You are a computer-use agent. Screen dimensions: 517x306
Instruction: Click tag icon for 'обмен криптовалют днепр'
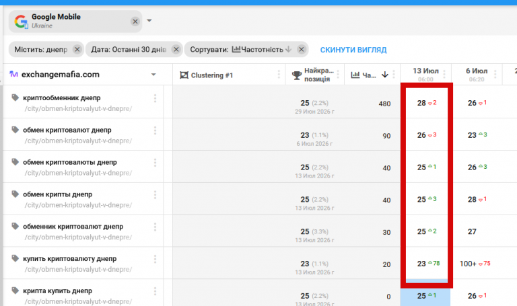[x=15, y=130]
